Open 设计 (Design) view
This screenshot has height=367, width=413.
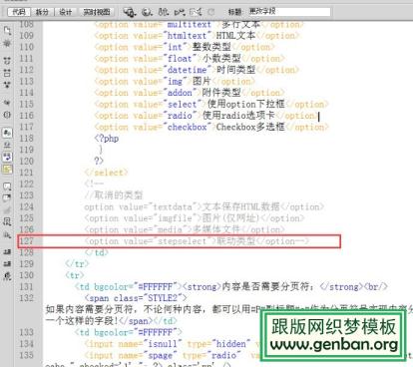(x=66, y=12)
